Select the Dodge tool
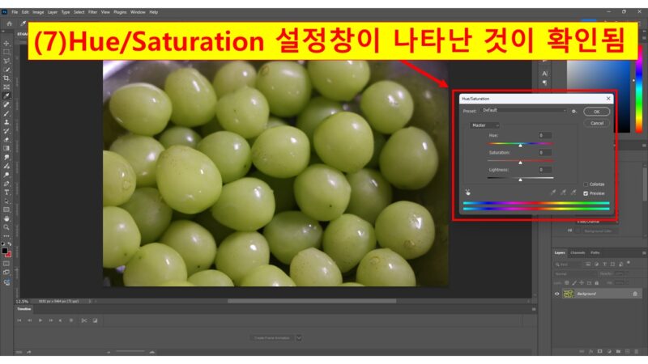This screenshot has height=364, width=648. click(x=6, y=175)
